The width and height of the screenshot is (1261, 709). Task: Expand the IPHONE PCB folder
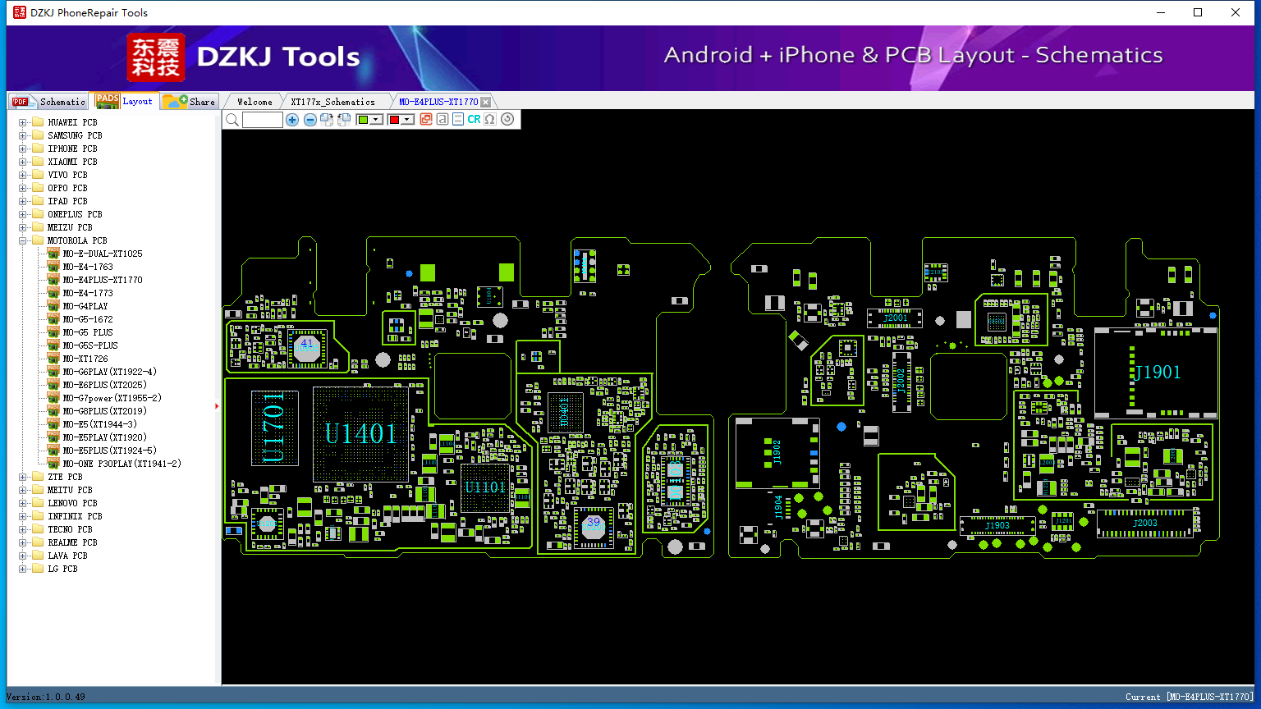[23, 149]
